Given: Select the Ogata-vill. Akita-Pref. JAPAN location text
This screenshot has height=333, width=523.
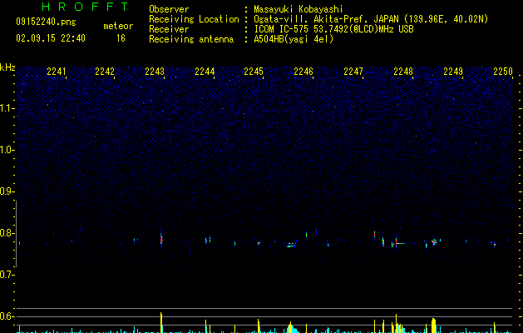Looking at the screenshot, I should pos(371,19).
